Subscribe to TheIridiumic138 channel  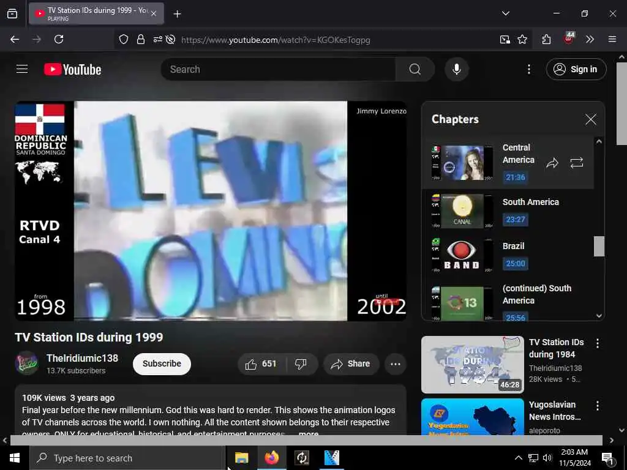[162, 364]
